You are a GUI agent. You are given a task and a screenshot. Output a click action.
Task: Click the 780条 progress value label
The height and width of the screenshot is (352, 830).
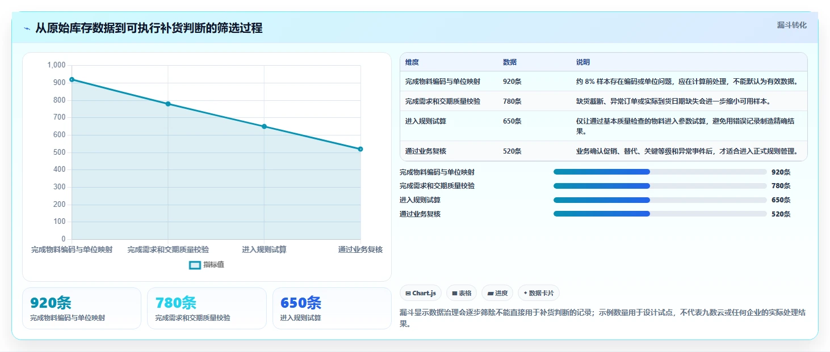tap(781, 185)
